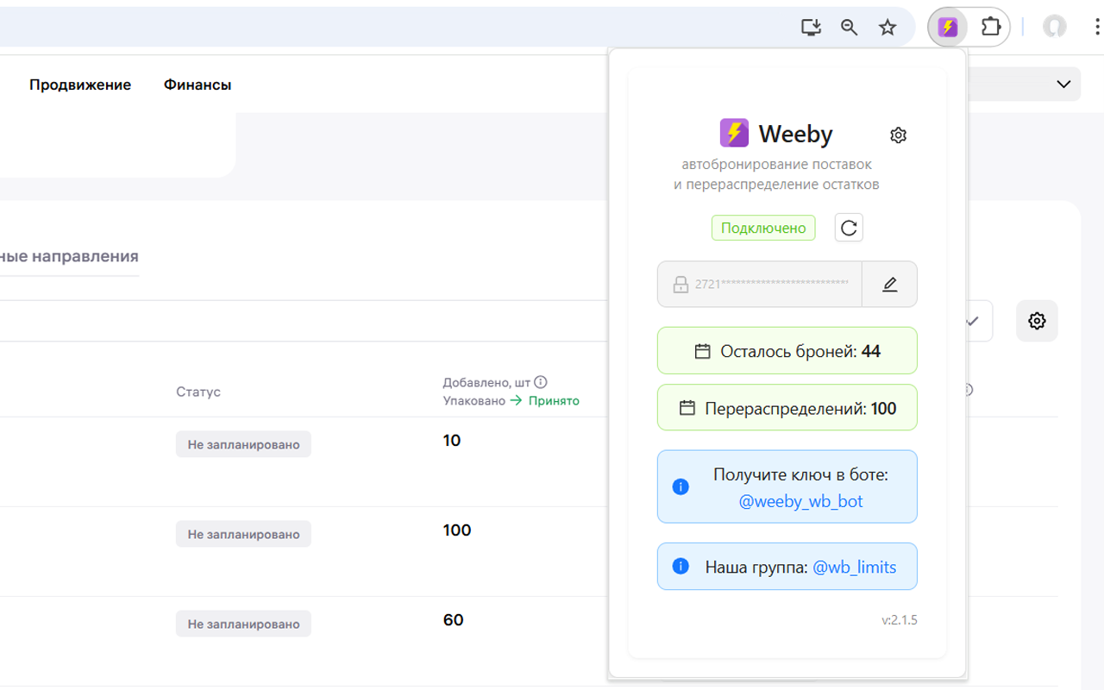Refresh the Weeby connection status
The width and height of the screenshot is (1104, 690).
(849, 228)
